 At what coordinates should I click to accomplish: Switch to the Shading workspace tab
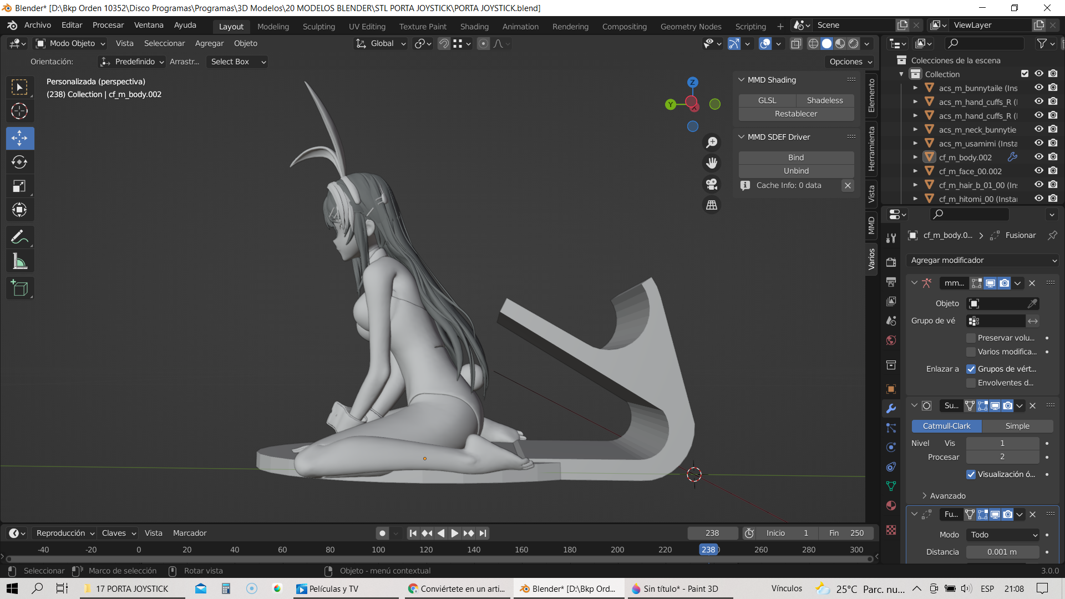click(x=474, y=26)
